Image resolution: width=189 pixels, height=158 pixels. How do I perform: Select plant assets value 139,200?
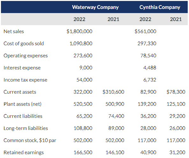pyautogui.click(x=147, y=104)
